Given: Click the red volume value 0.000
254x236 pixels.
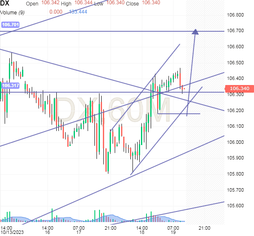Looking at the screenshot, I should tap(56, 12).
